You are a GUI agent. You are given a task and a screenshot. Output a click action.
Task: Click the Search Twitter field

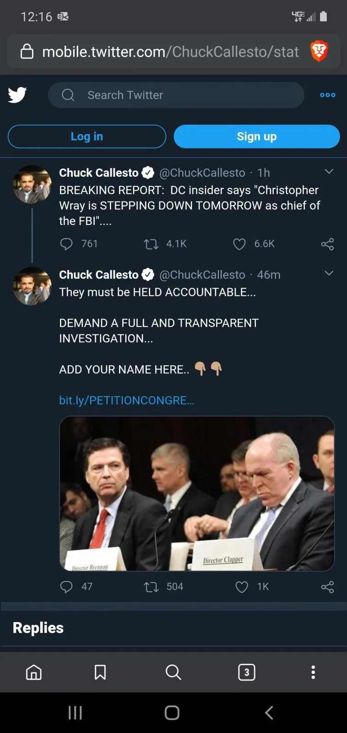176,95
